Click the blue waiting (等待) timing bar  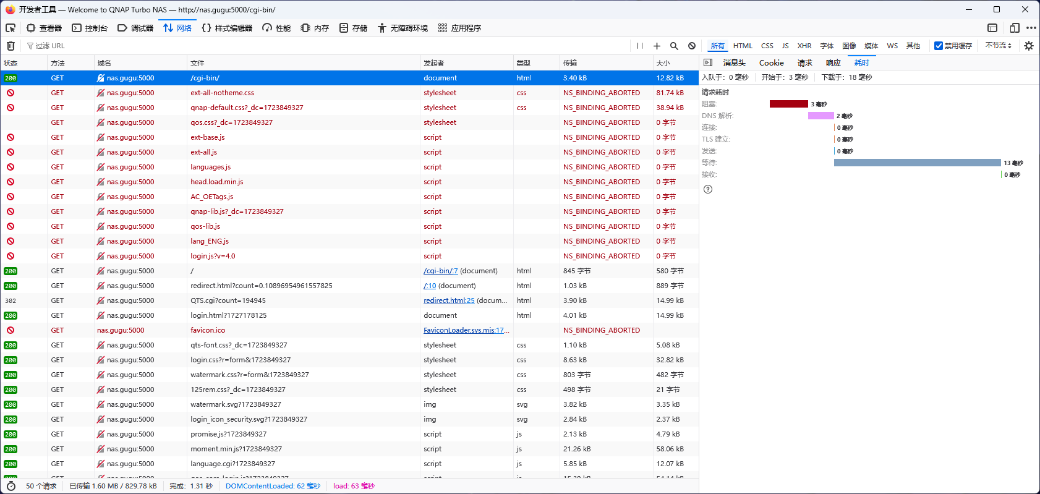(x=918, y=163)
